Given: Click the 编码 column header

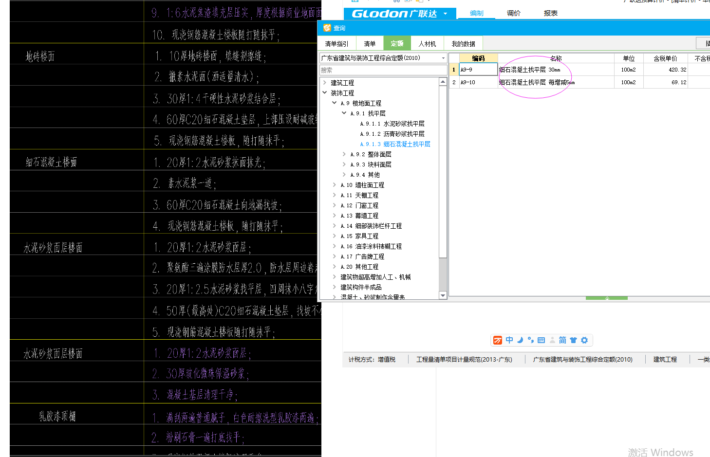Looking at the screenshot, I should pos(478,58).
